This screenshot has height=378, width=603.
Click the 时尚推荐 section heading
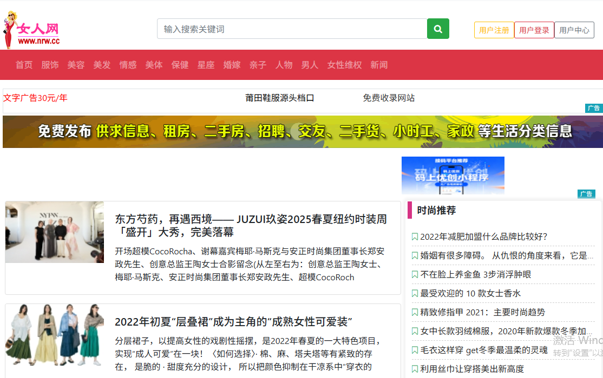pyautogui.click(x=436, y=210)
